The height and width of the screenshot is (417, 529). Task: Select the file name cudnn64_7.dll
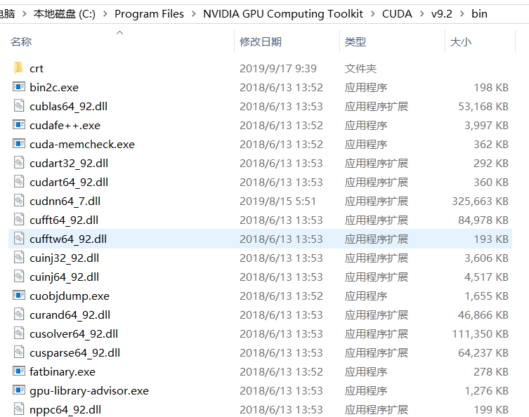(x=65, y=201)
